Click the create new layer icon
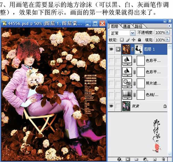 pyautogui.click(x=155, y=159)
